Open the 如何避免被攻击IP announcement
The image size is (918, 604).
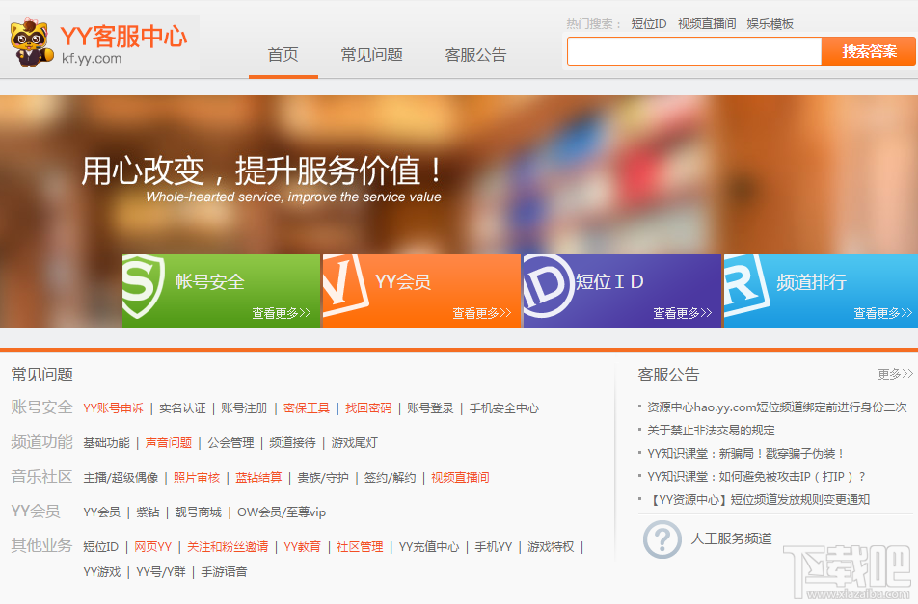point(756,477)
